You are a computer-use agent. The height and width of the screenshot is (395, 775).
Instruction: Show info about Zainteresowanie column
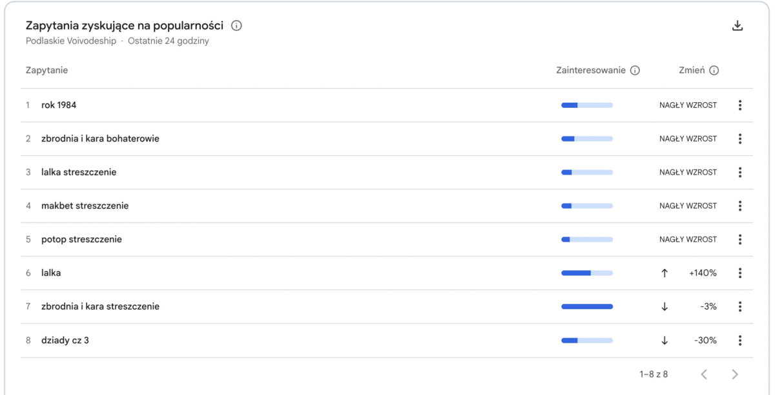coord(635,70)
